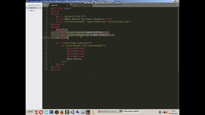
Task: Launch Opera from the quick launch bar
Action: [41, 112]
